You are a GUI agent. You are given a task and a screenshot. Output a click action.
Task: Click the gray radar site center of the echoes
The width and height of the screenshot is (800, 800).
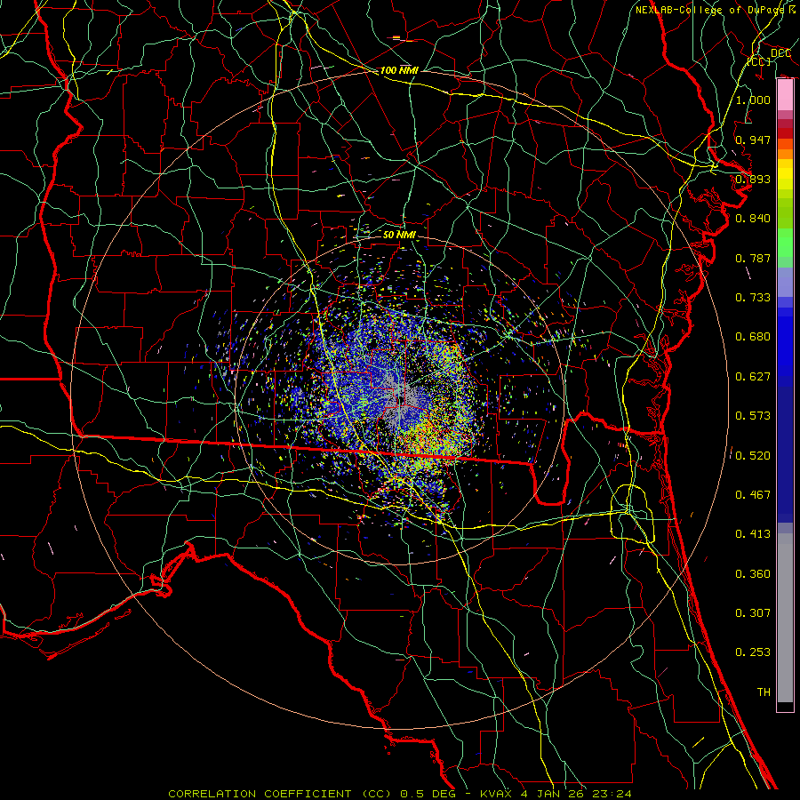[x=400, y=399]
